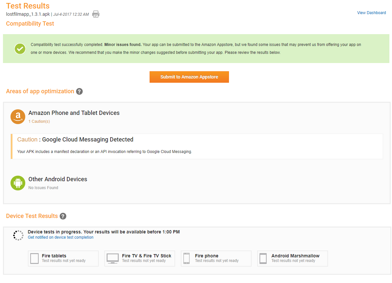Submit the app to Amazon Appstore
The image size is (392, 283).
tap(189, 77)
